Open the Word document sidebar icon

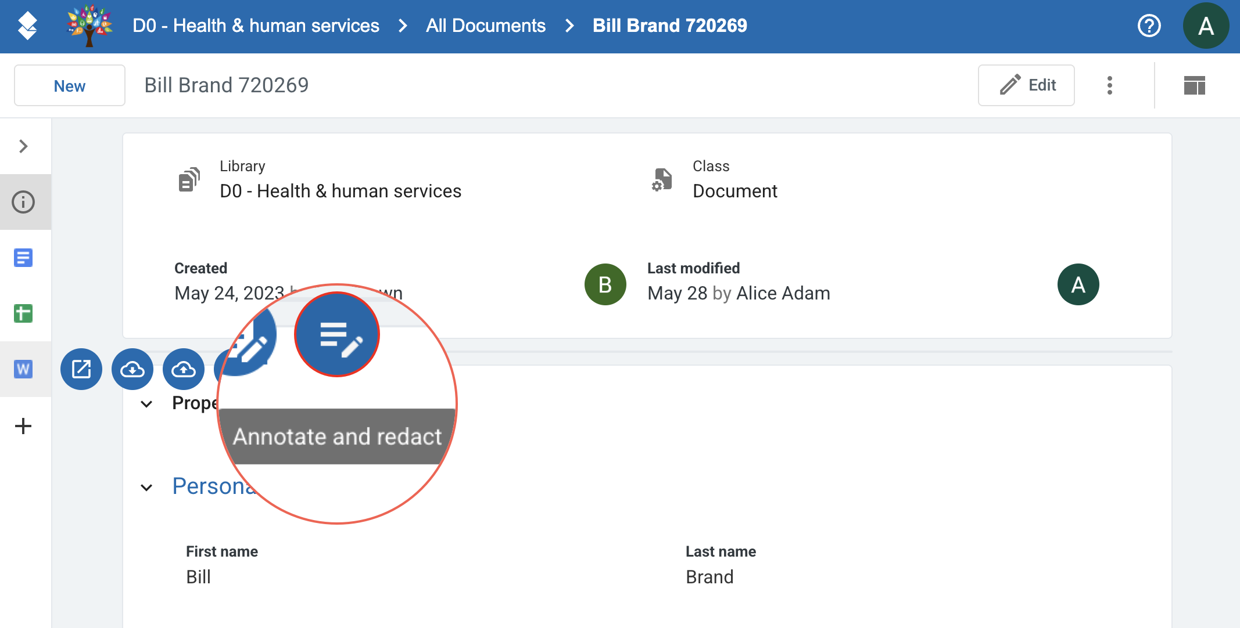click(x=23, y=369)
